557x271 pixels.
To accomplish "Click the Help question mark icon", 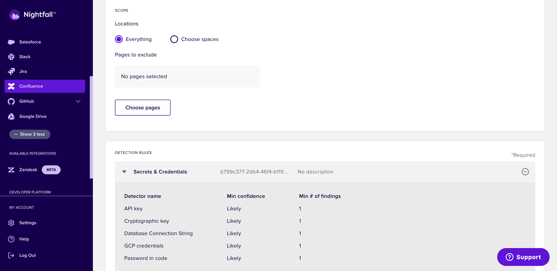I will (11, 239).
